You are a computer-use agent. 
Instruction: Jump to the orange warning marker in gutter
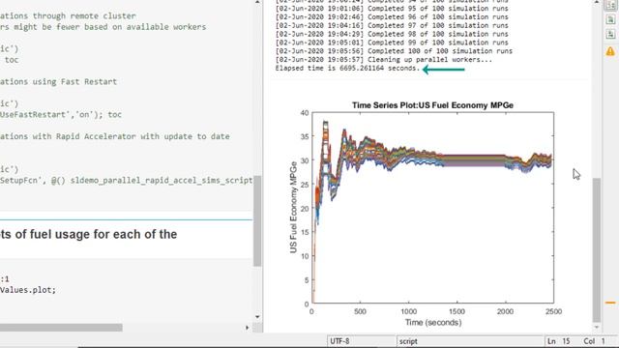(610, 303)
